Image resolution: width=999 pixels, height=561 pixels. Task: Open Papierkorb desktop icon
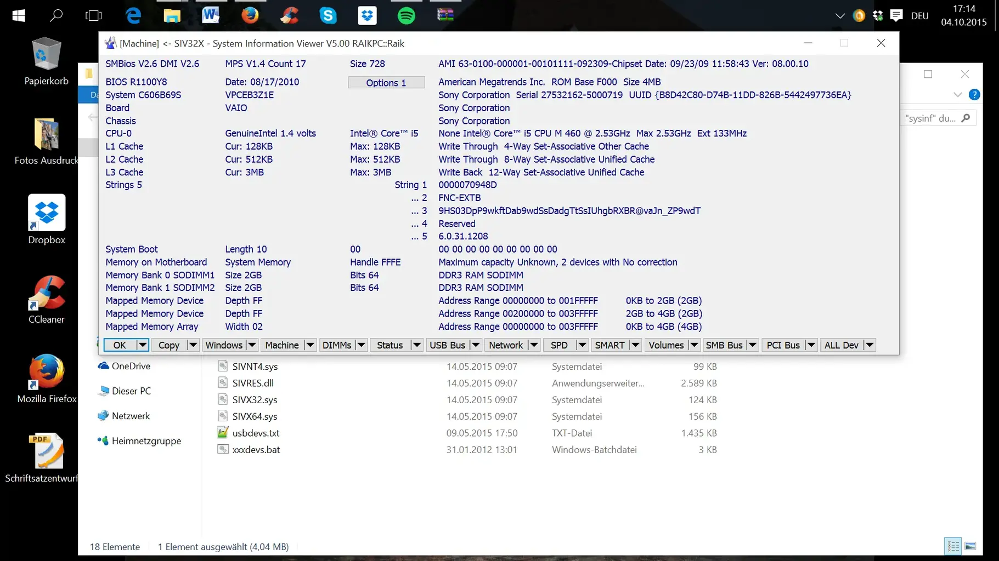coord(47,61)
